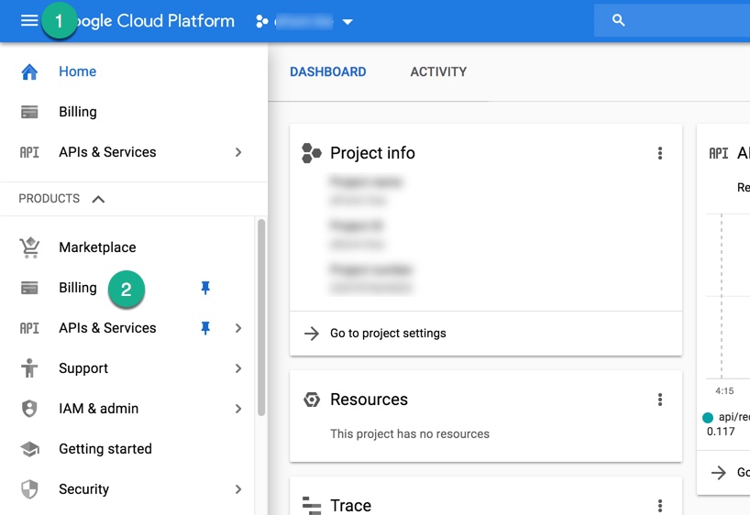Click the project hexagon icon in header
The height and width of the screenshot is (515, 750).
tap(261, 21)
